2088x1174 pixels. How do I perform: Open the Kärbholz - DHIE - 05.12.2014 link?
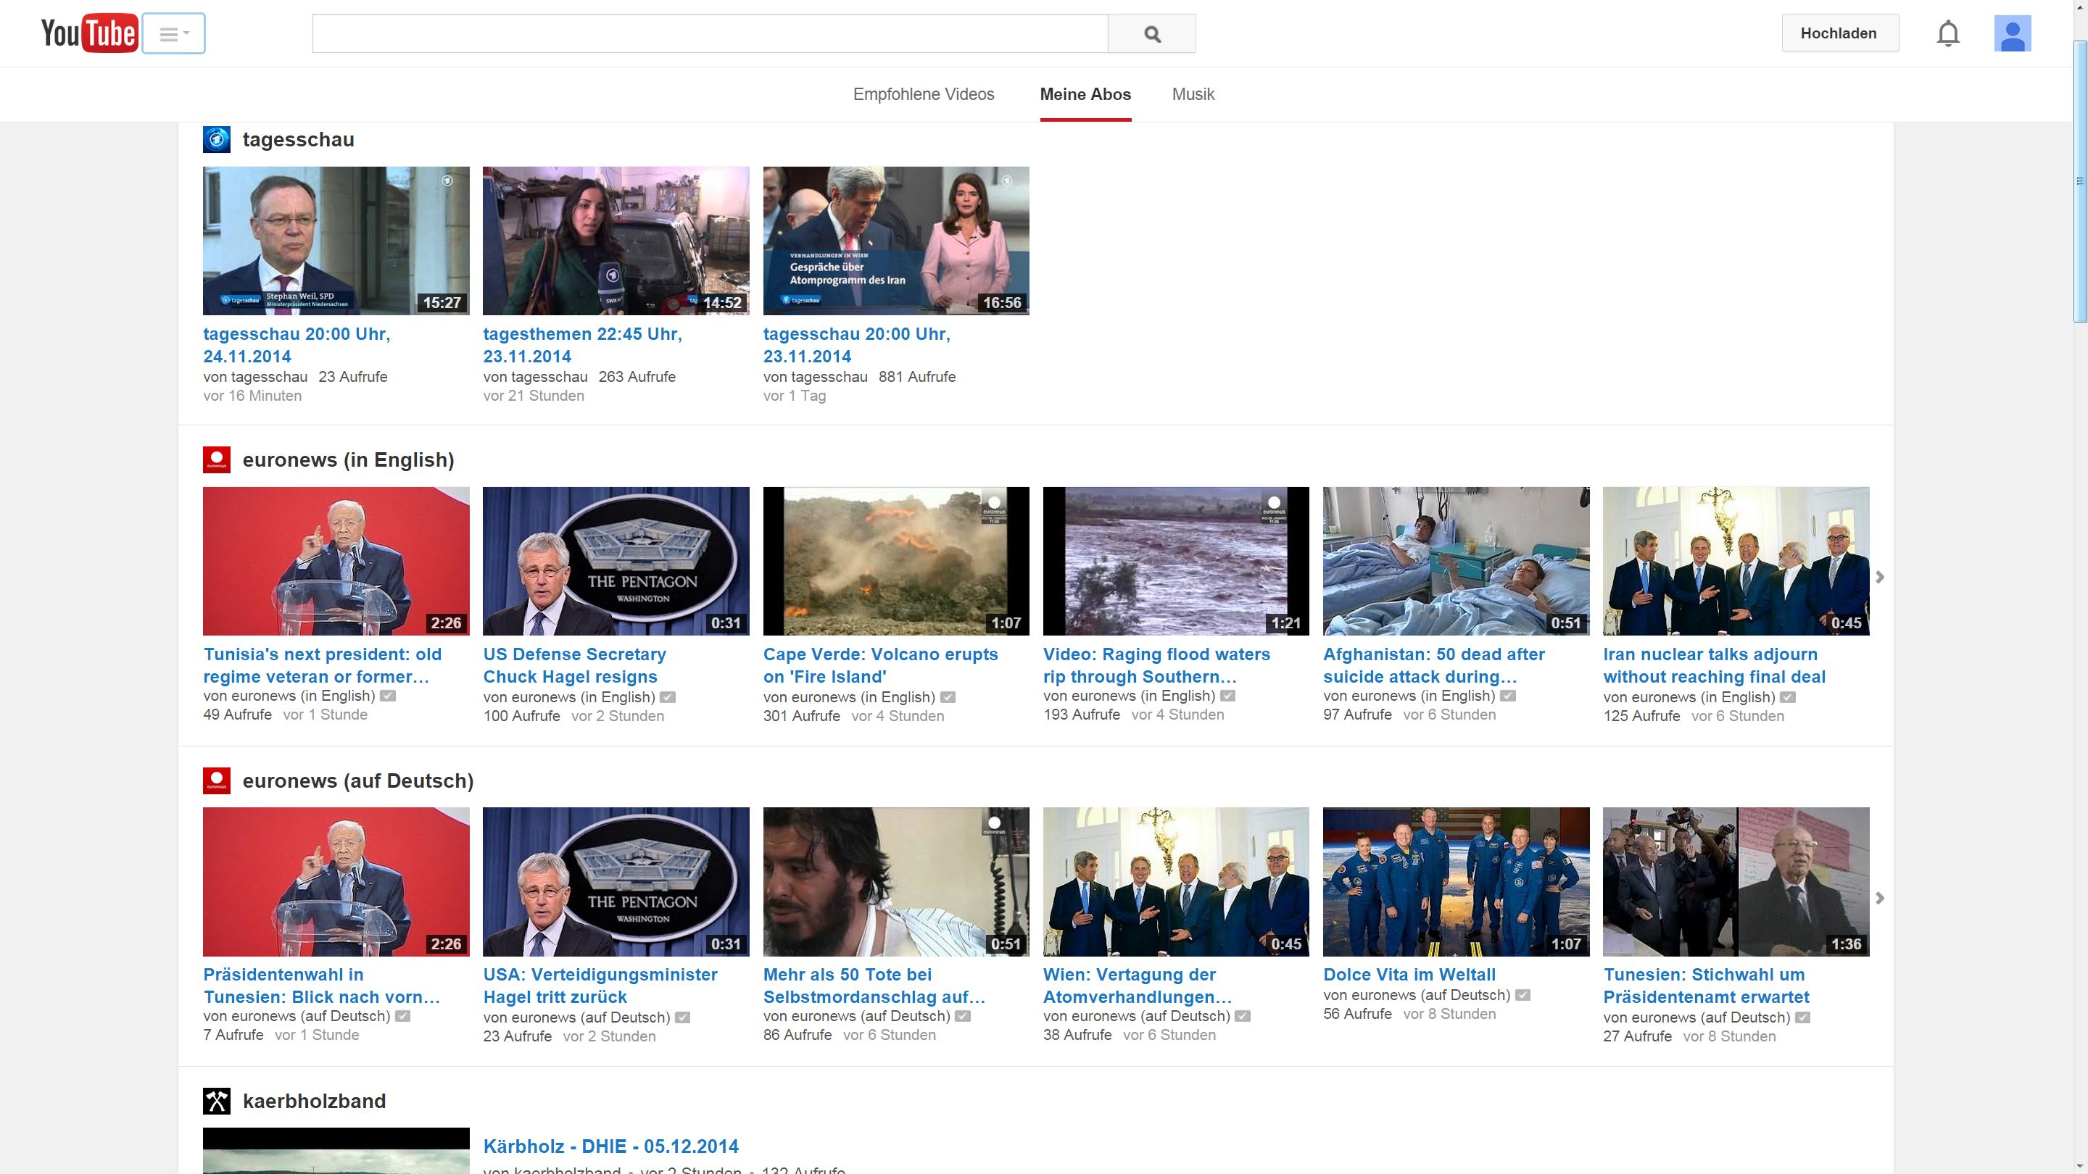tap(610, 1146)
